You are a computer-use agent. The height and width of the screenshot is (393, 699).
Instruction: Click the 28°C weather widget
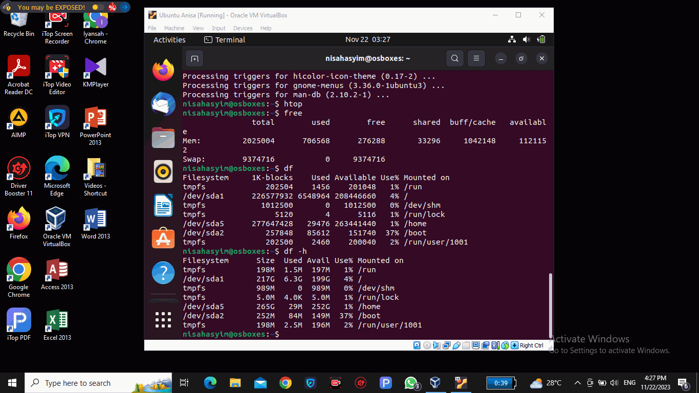click(546, 383)
